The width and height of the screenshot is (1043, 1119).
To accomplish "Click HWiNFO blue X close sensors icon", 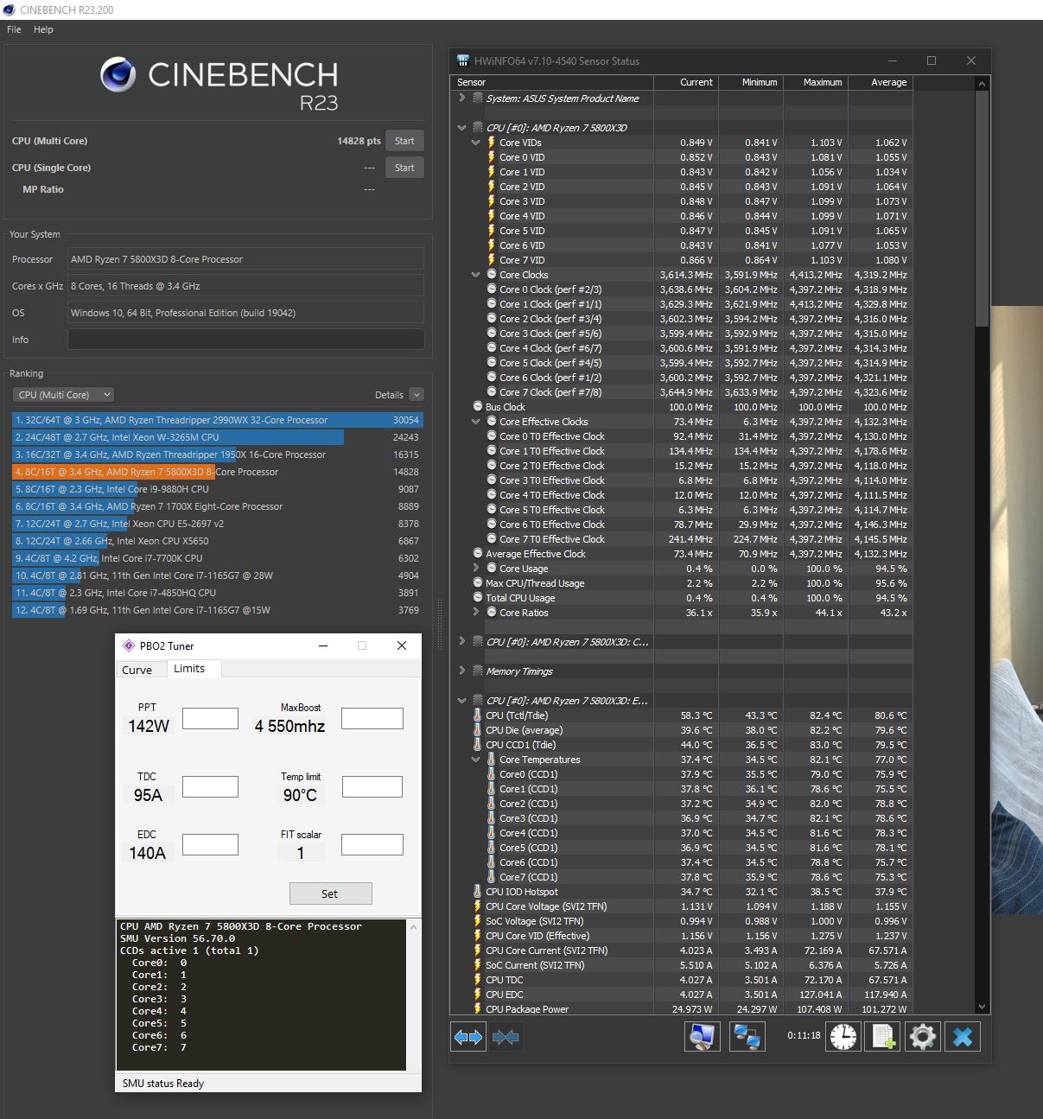I will (963, 1036).
